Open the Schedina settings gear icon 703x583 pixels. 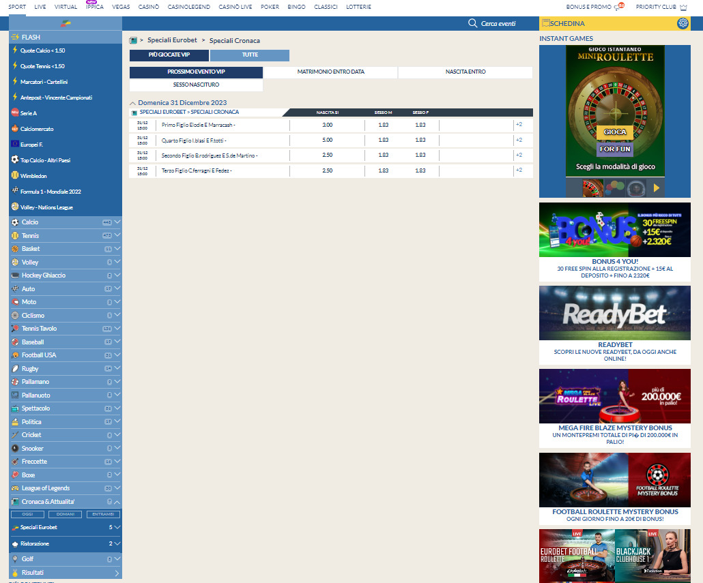683,23
